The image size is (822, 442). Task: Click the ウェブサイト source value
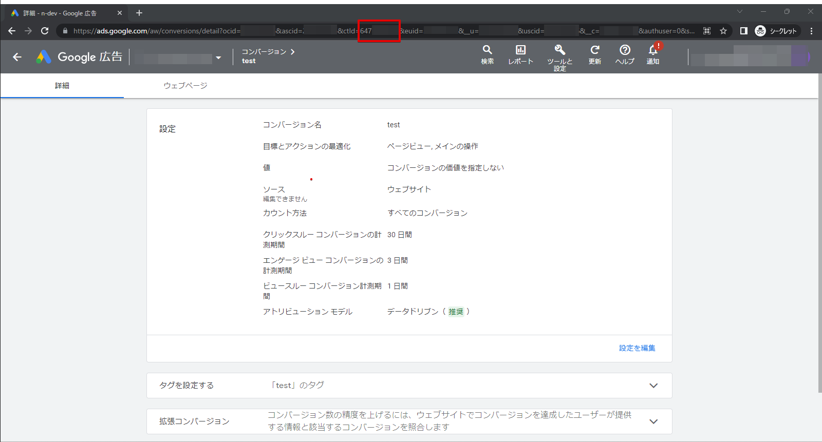point(409,189)
